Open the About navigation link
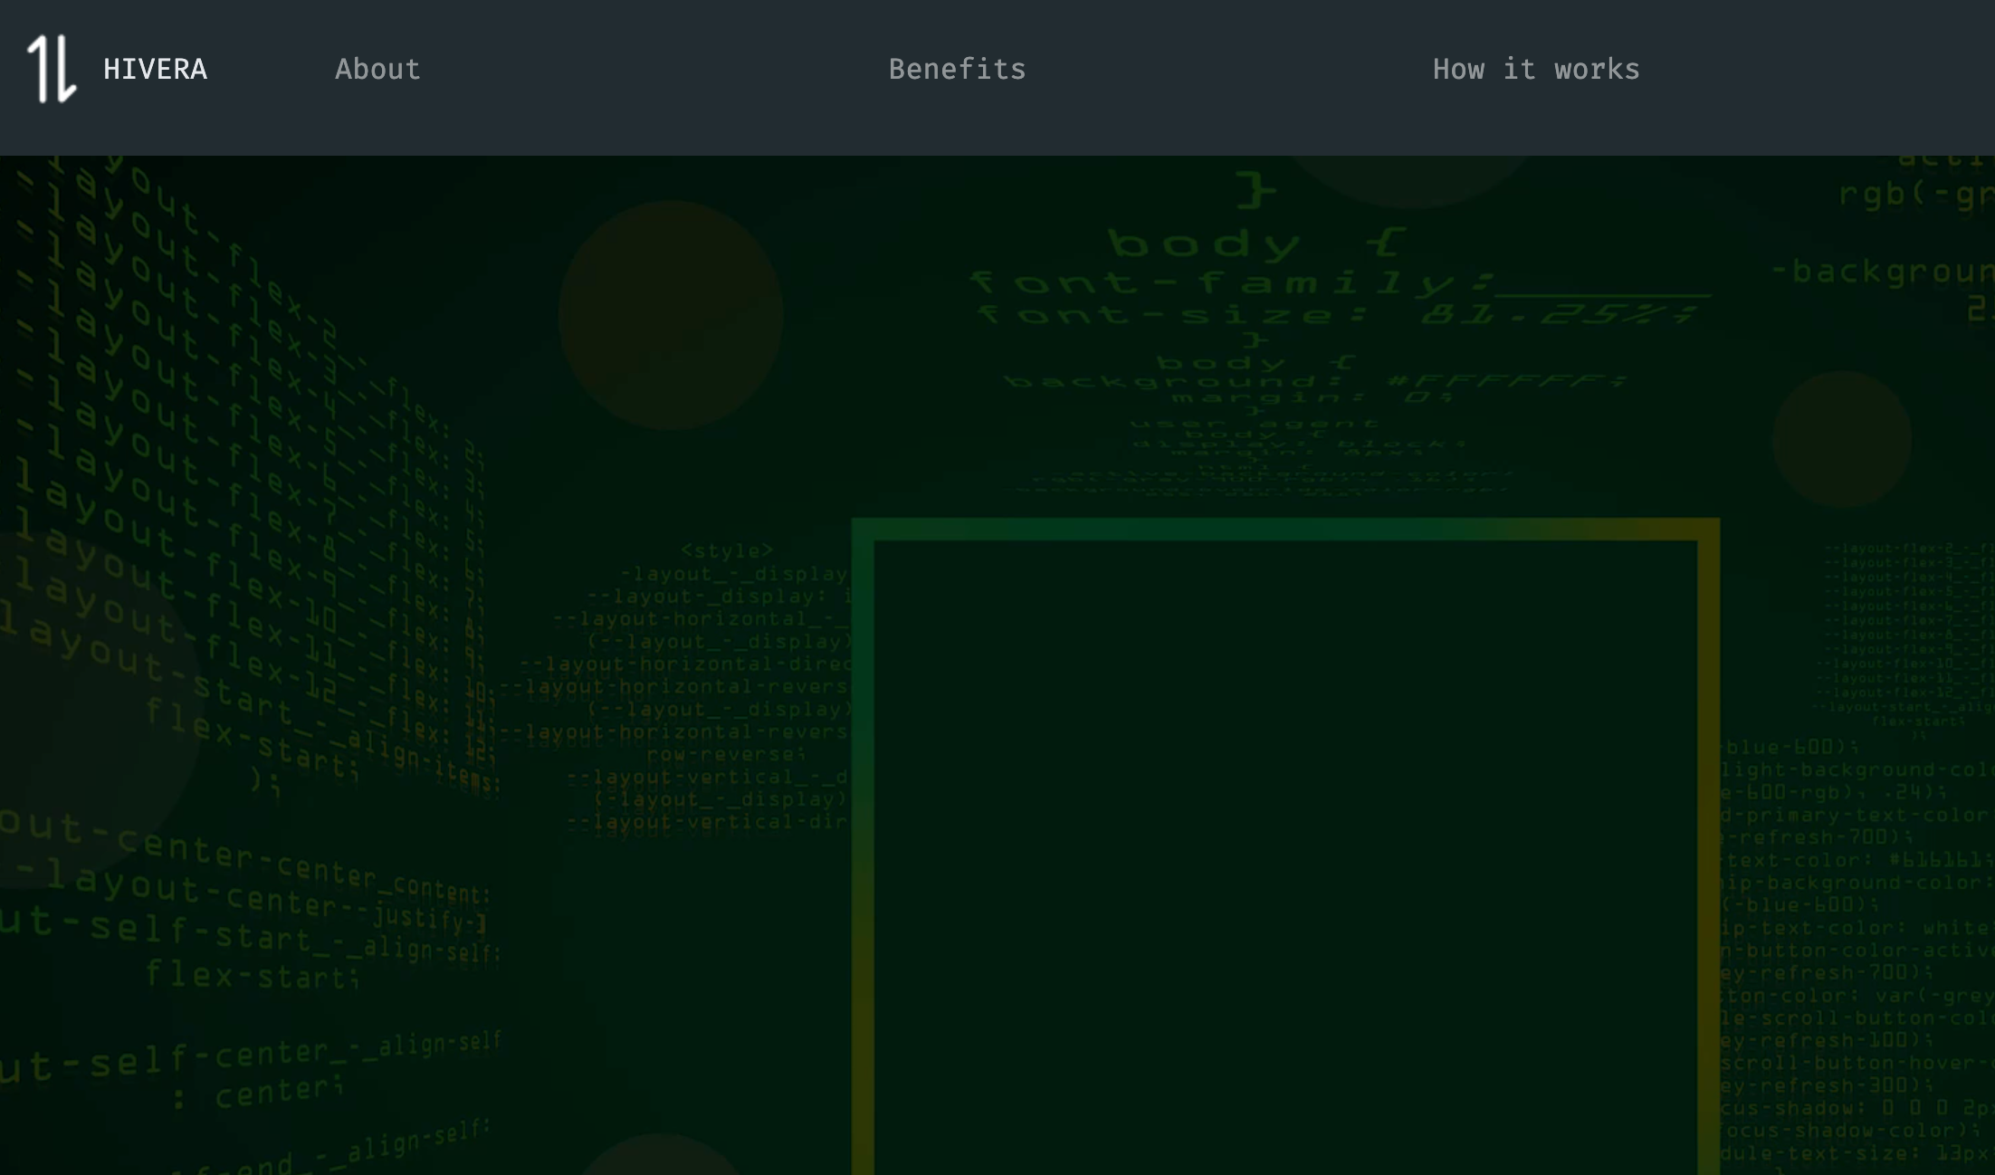Image resolution: width=1995 pixels, height=1175 pixels. point(377,70)
